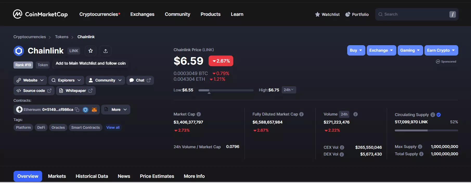This screenshot has width=471, height=183.
Task: Open the Whitepaper link
Action: click(x=76, y=91)
